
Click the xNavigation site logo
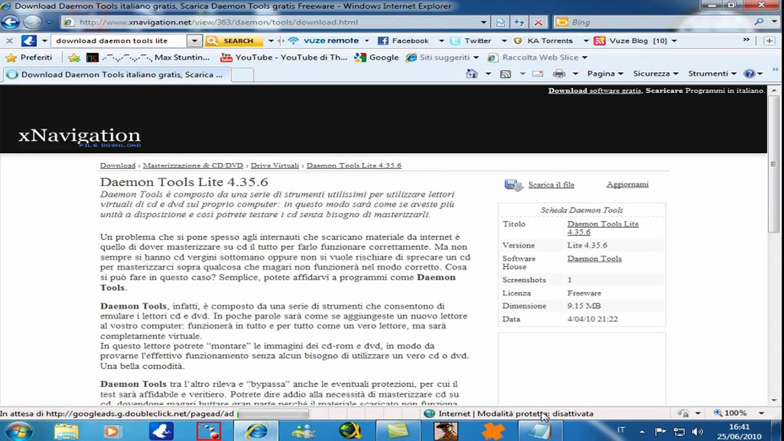[x=80, y=136]
